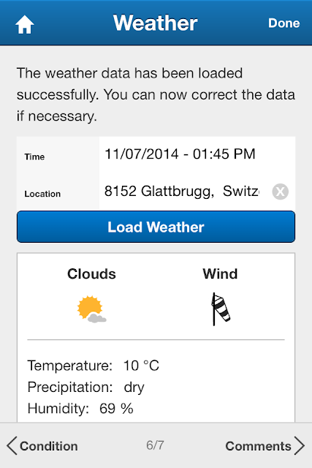Viewport: 312px width, 468px height.
Task: Go back to Condition page
Action: click(42, 446)
